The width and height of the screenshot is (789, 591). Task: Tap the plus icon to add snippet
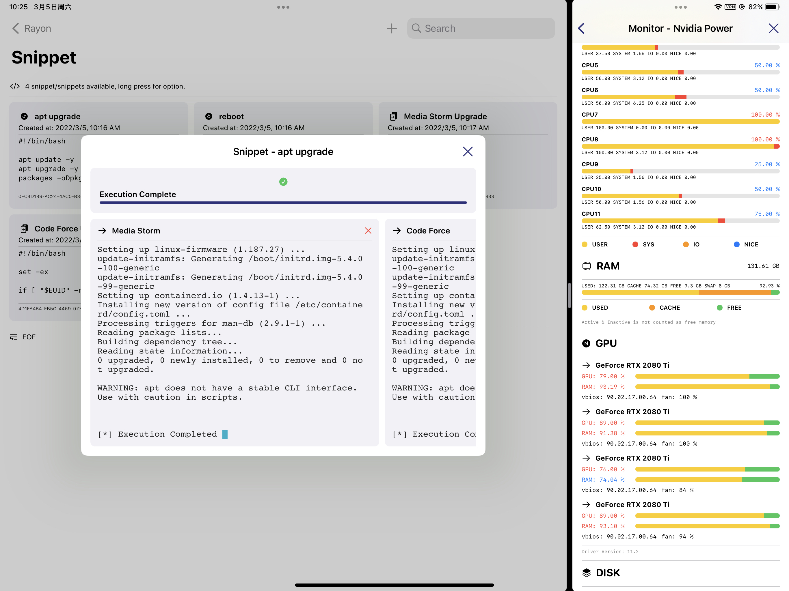391,29
